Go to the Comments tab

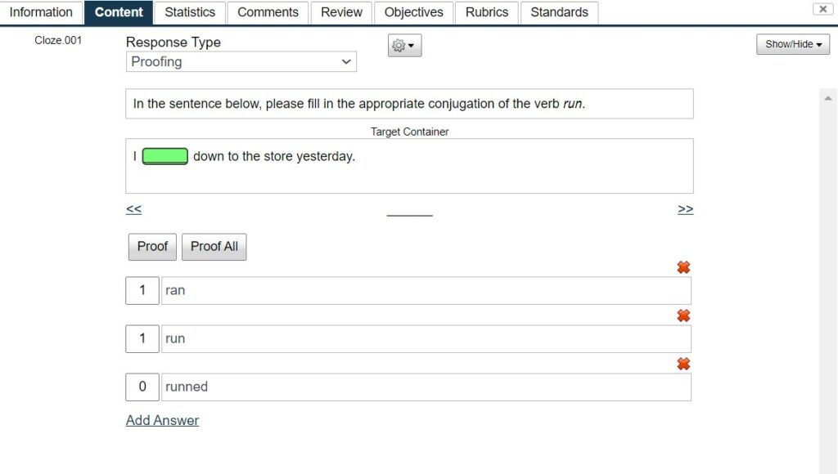pyautogui.click(x=268, y=12)
